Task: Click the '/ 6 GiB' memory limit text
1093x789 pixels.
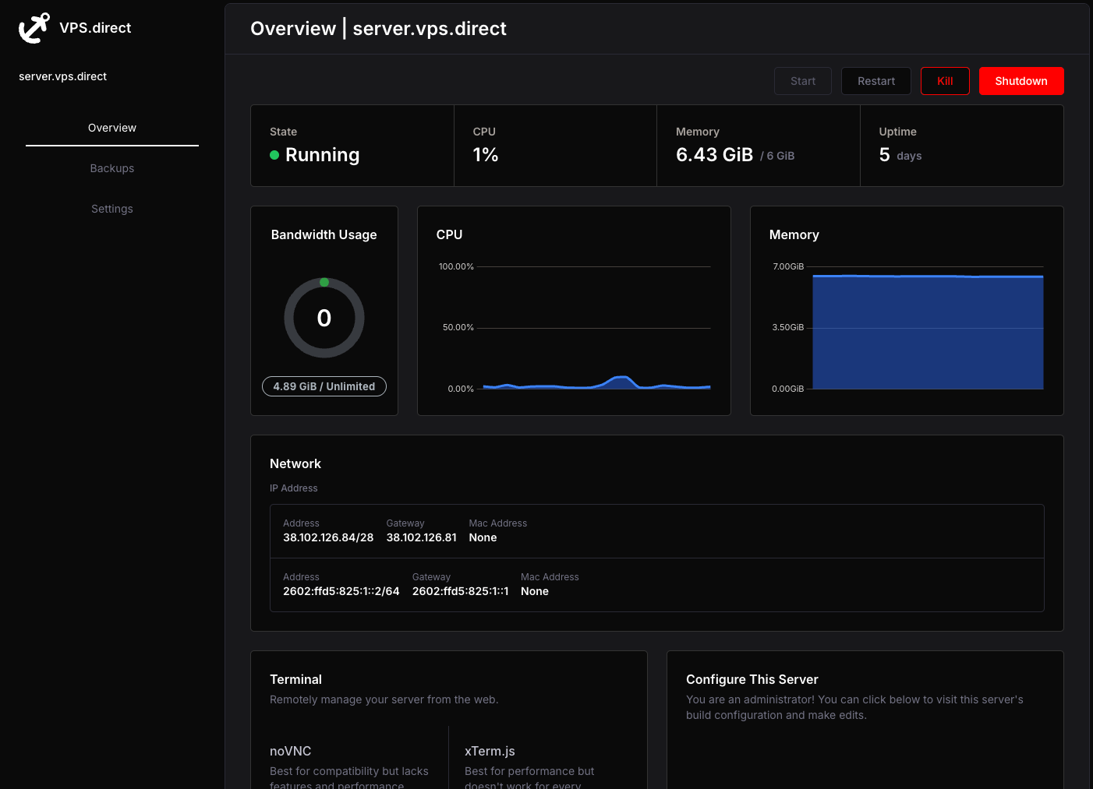Action: pos(777,156)
